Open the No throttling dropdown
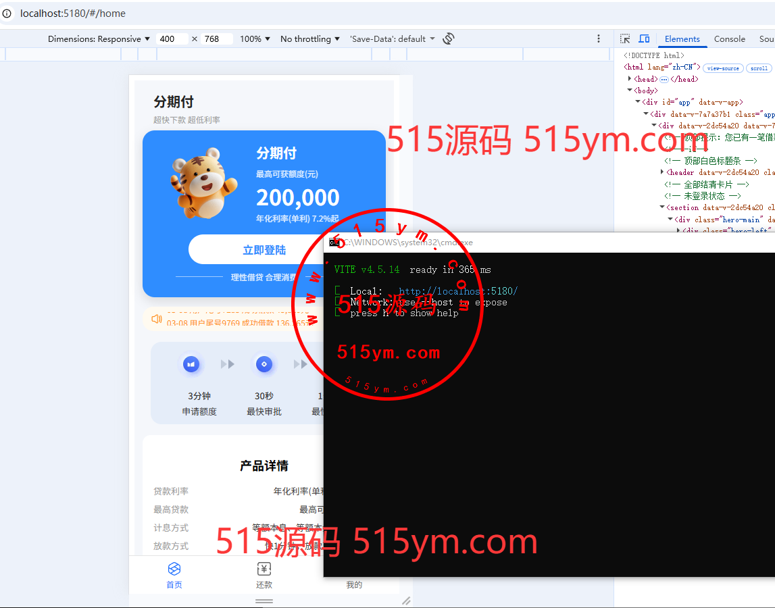775x608 pixels. pos(310,39)
